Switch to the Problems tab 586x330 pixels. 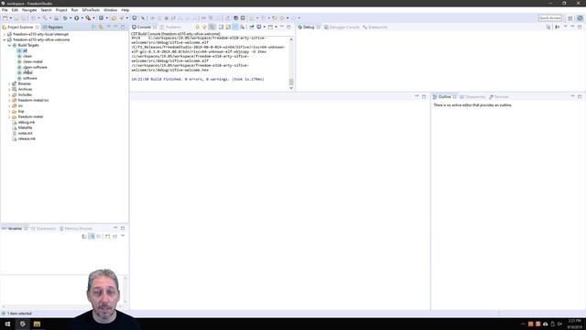click(x=171, y=27)
